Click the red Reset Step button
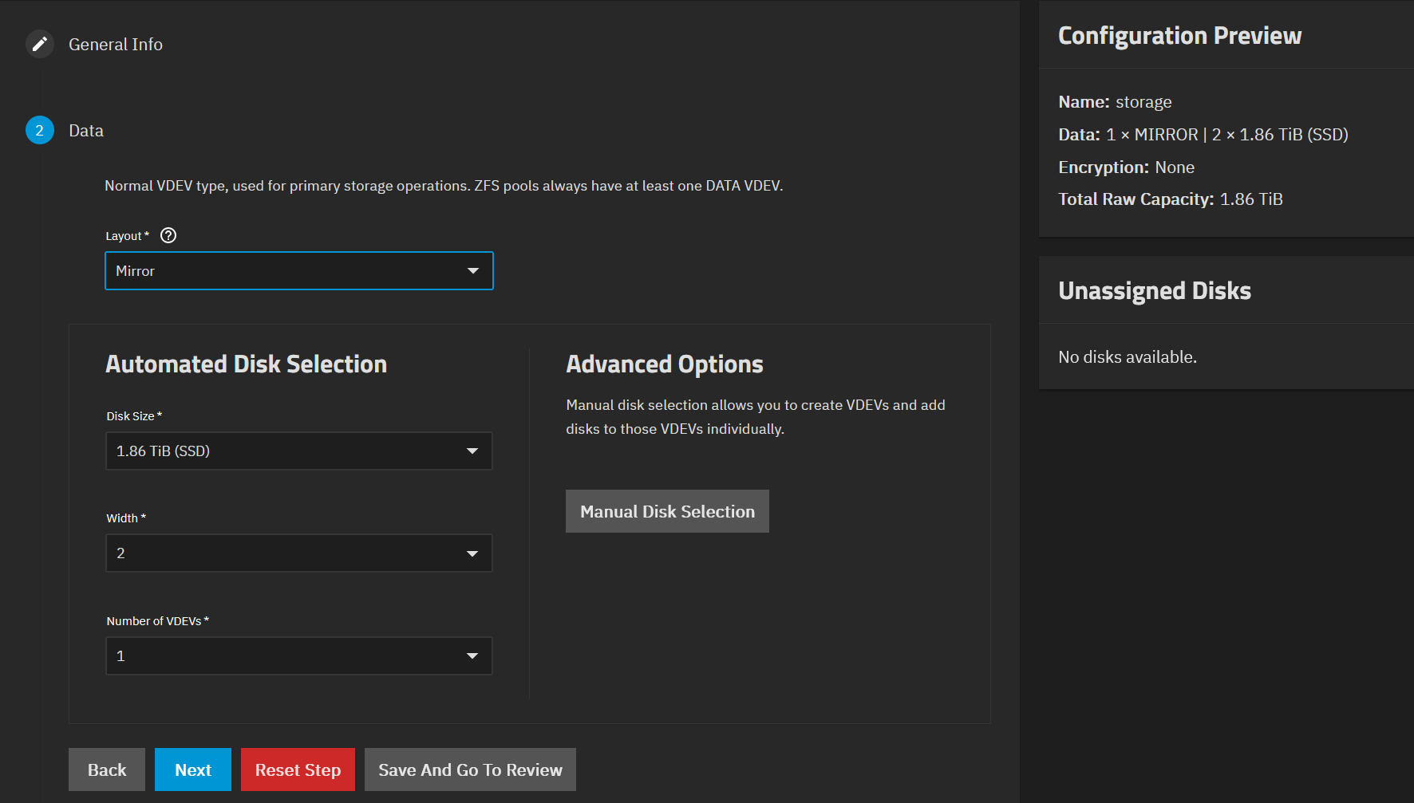Screen dimensions: 1414x803 [298, 770]
